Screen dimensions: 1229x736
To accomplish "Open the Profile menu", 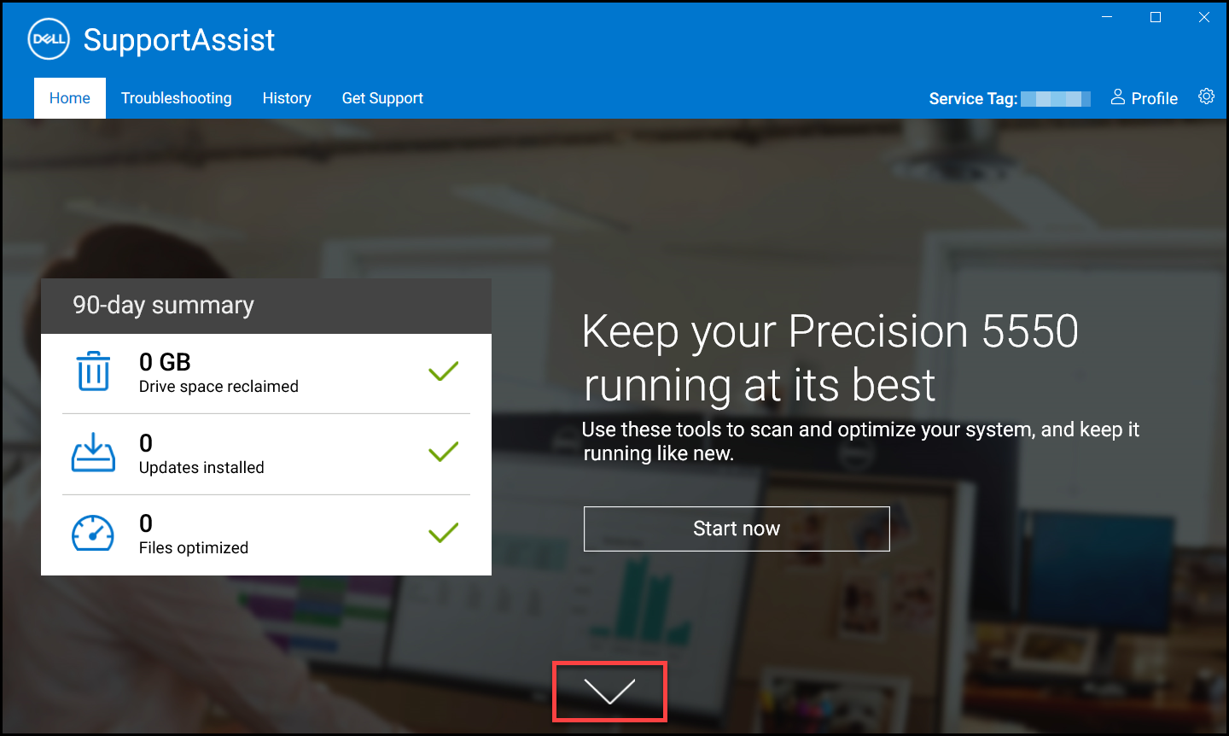I will tap(1144, 97).
